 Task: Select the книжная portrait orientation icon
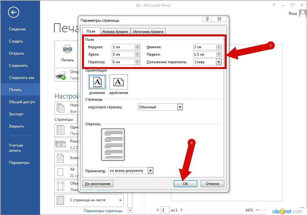point(97,82)
